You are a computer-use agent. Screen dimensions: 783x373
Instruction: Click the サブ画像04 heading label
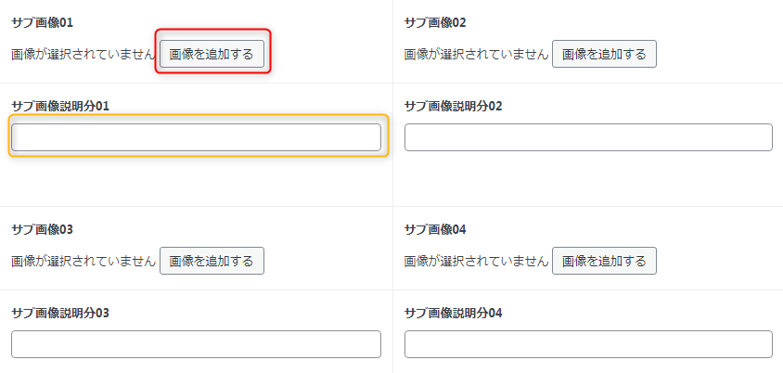pyautogui.click(x=435, y=229)
